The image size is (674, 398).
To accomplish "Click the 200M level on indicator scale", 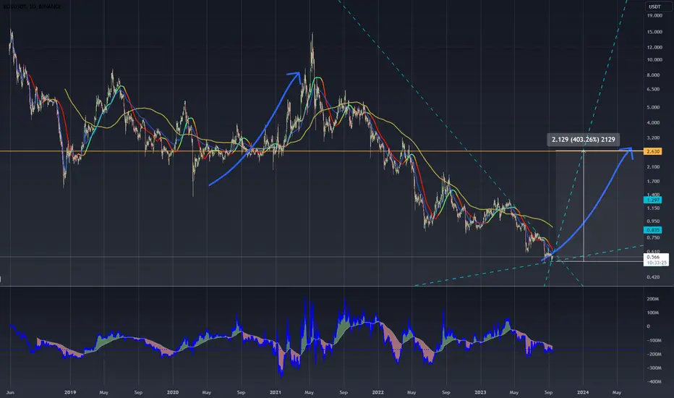I will [x=652, y=299].
